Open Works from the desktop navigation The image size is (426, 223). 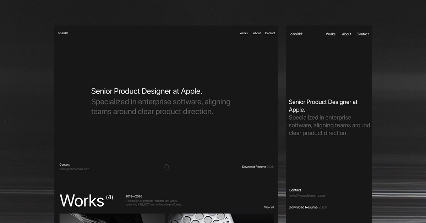click(x=244, y=33)
